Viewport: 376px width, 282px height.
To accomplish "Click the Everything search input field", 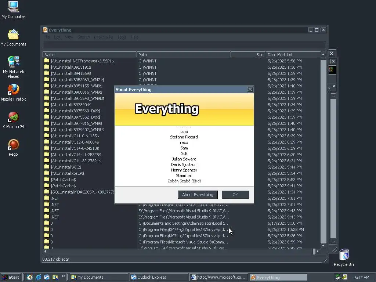I will tap(184, 45).
